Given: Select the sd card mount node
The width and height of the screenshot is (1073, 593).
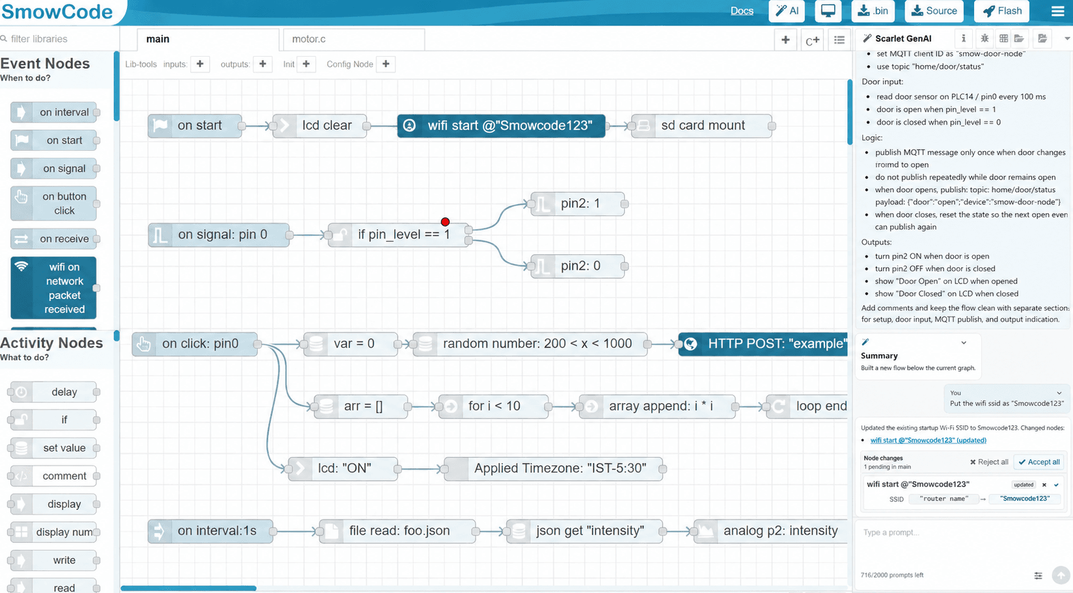Looking at the screenshot, I should click(x=702, y=125).
